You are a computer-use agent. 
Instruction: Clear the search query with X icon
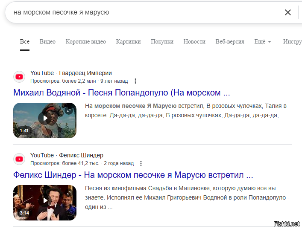click(288, 12)
